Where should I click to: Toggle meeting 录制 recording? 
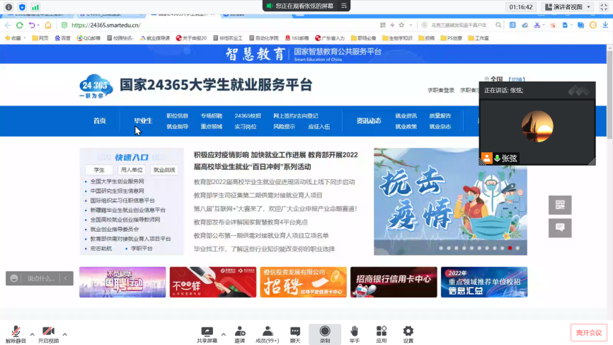(325, 334)
